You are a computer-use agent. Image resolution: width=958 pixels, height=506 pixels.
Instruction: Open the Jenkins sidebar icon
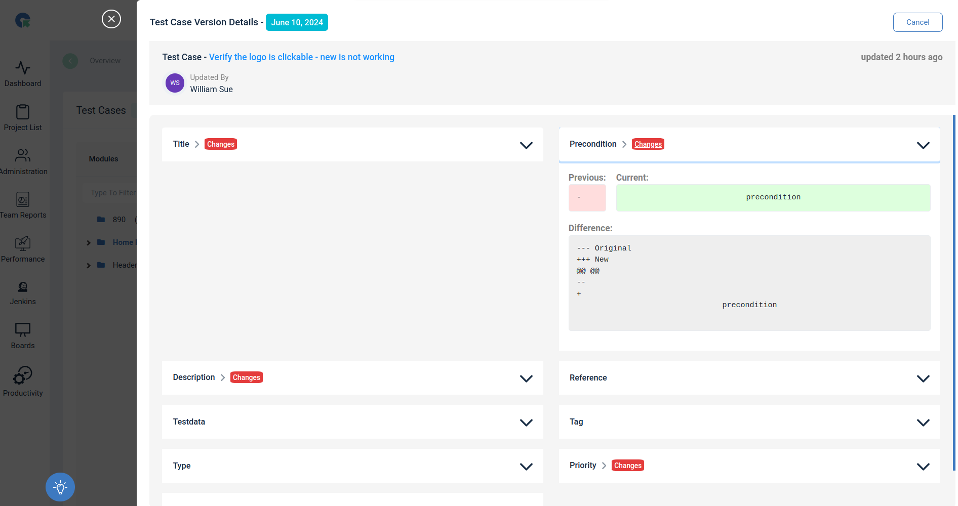pyautogui.click(x=23, y=287)
